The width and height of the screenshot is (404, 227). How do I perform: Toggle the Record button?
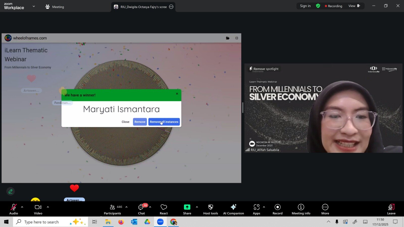277,209
